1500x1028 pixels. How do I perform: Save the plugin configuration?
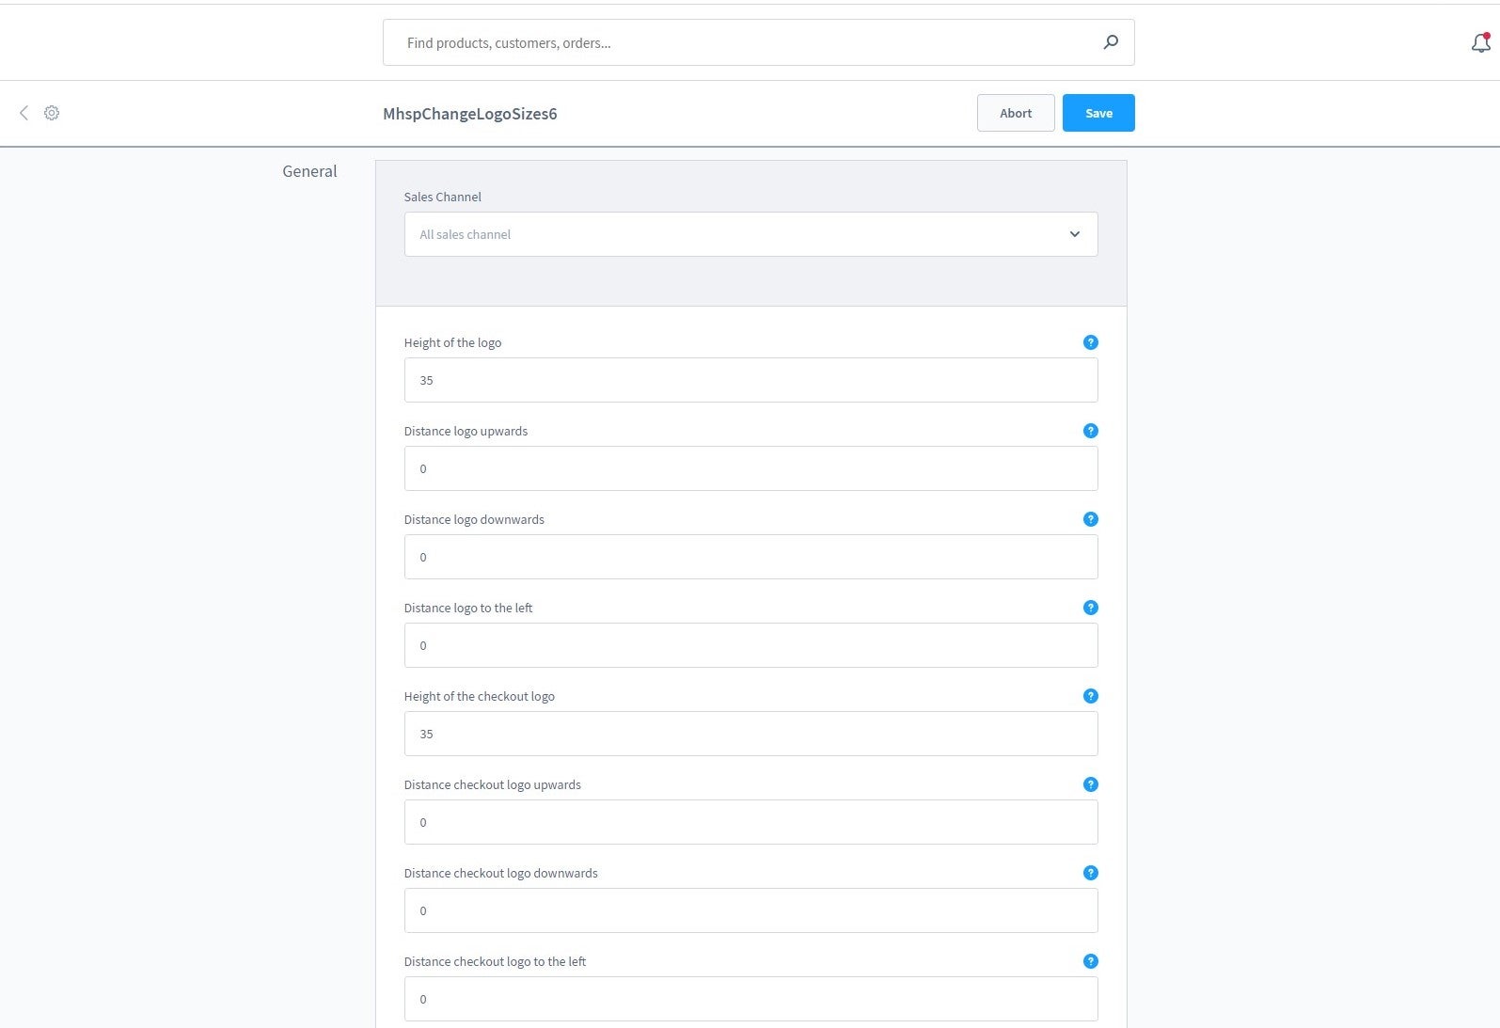pos(1098,113)
